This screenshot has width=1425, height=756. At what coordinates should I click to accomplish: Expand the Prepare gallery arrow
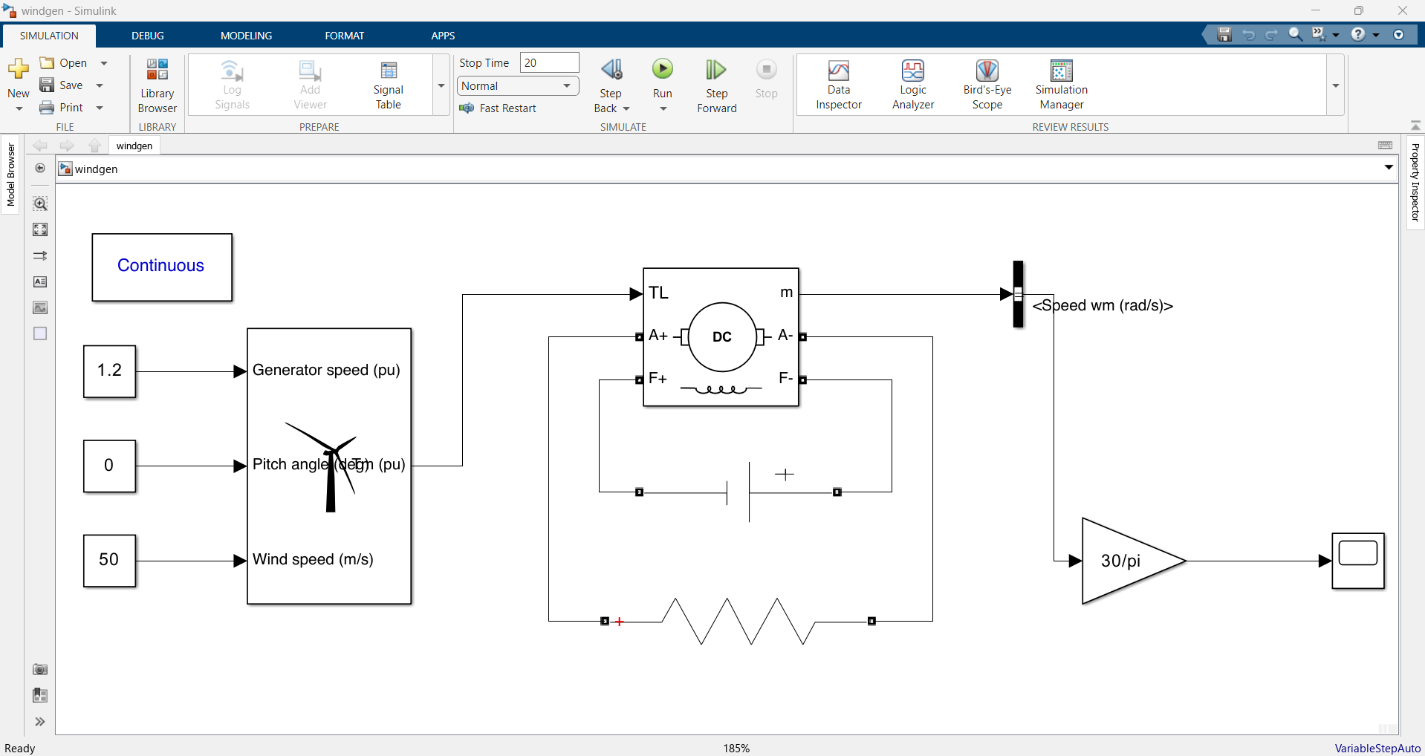(x=441, y=85)
